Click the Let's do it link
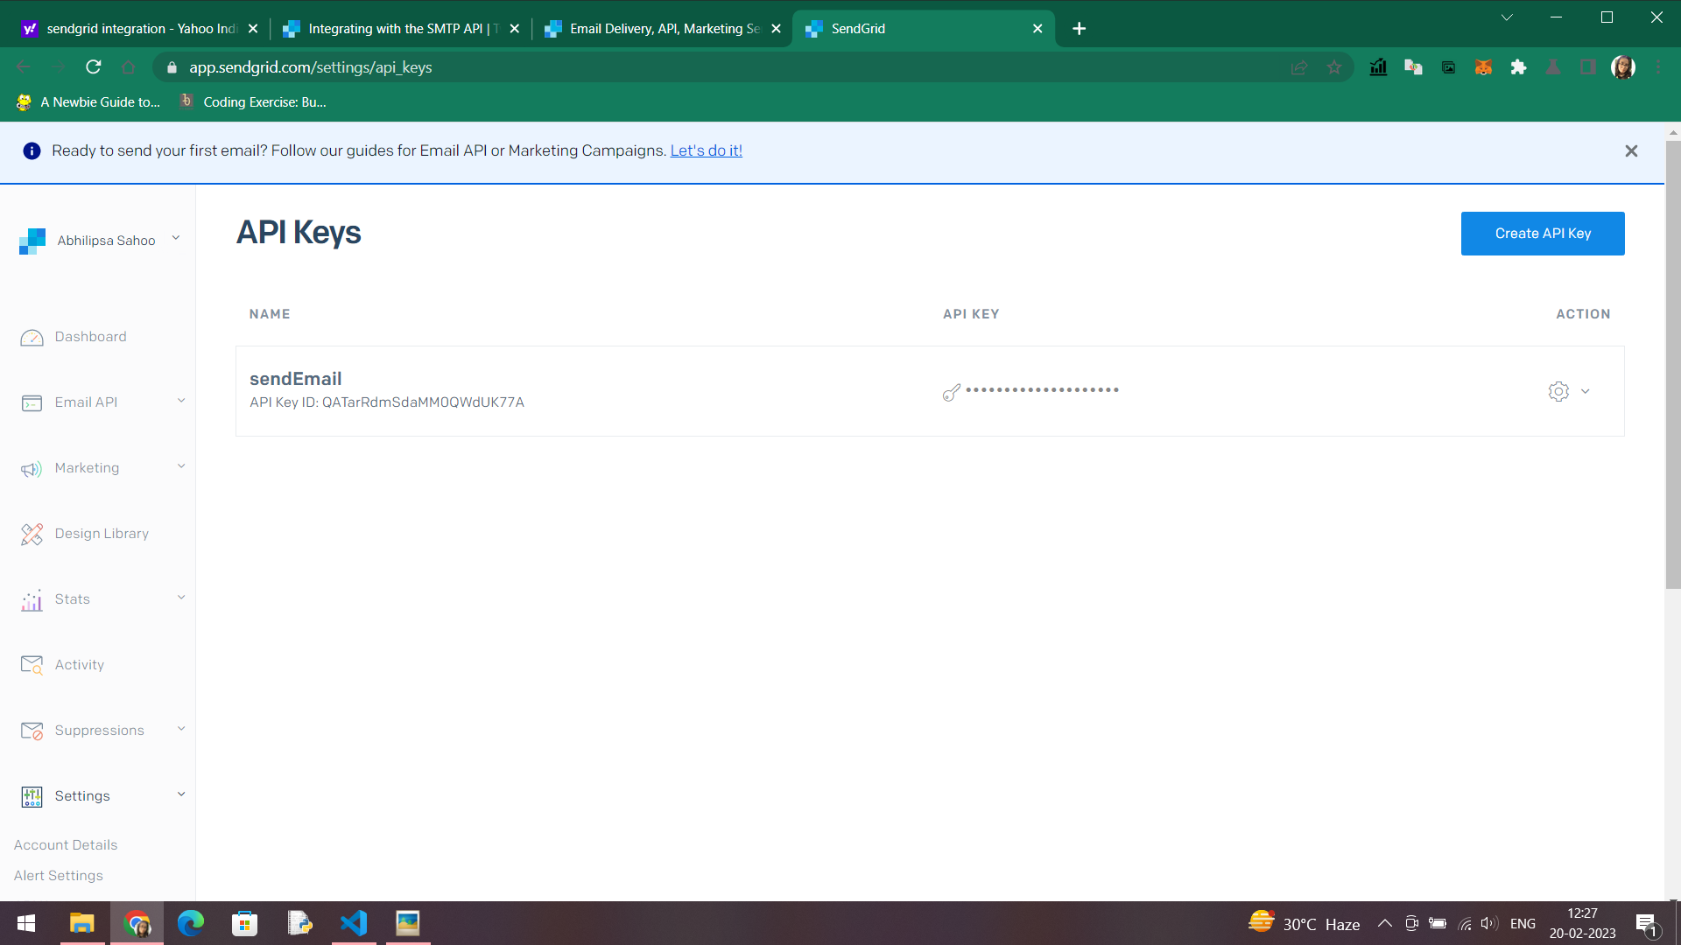1681x945 pixels. 707,150
